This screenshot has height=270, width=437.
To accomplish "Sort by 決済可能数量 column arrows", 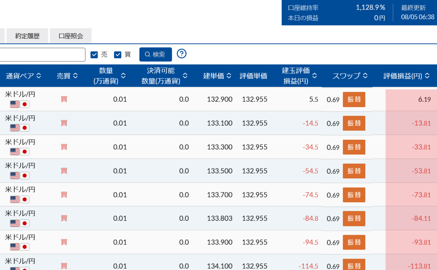I will pos(185,76).
